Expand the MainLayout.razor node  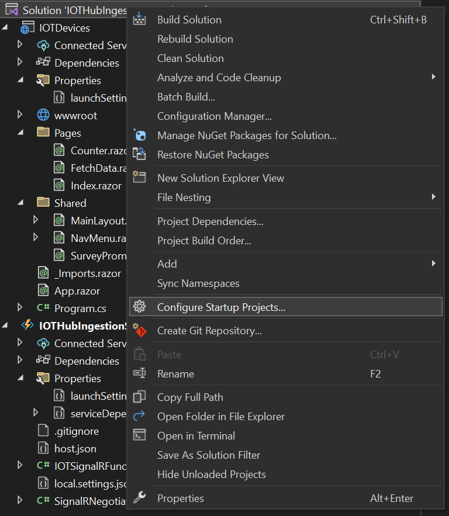(x=36, y=220)
